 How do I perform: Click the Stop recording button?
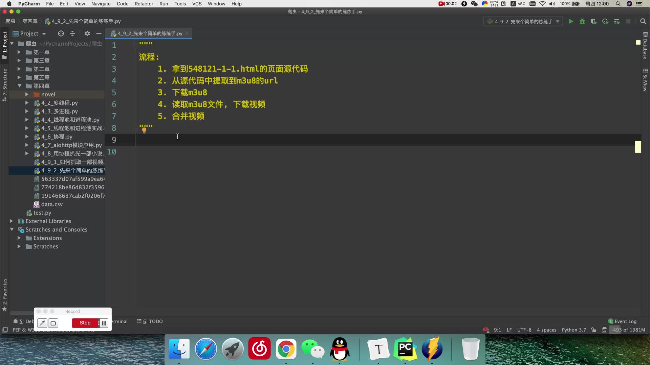pos(85,323)
